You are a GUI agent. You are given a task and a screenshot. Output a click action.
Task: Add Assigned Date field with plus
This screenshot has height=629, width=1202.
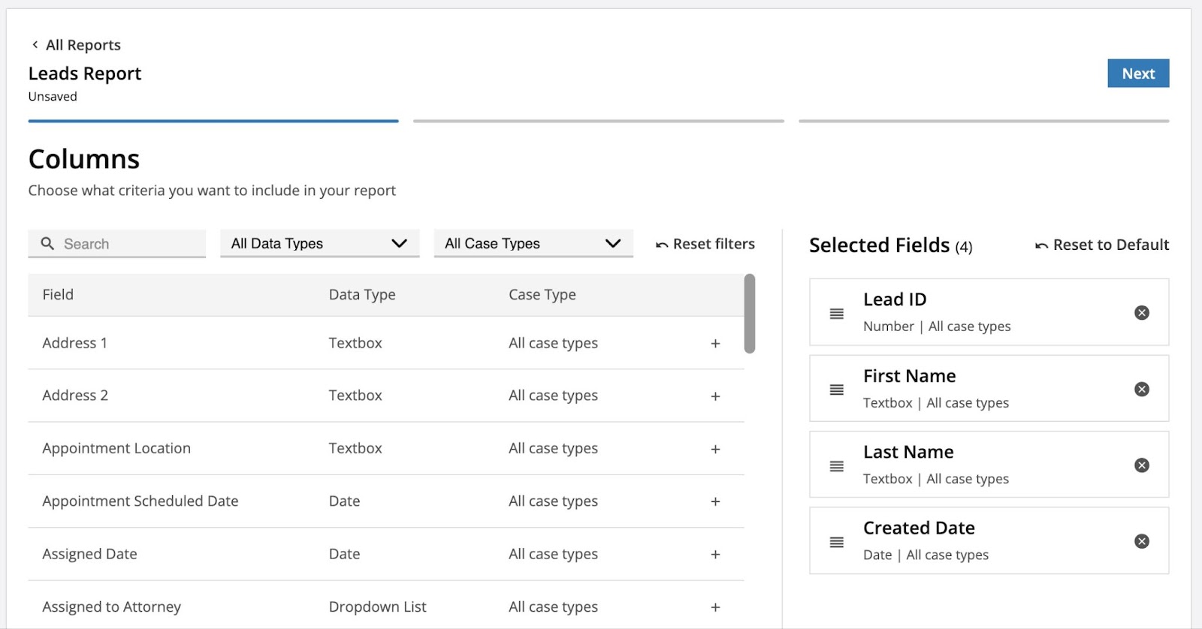click(x=715, y=555)
